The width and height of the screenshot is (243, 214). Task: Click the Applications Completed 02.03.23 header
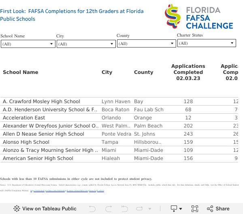click(x=188, y=72)
